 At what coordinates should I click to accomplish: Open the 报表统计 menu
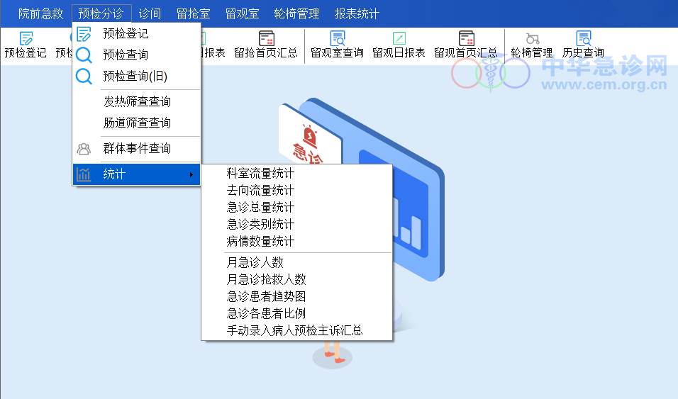tap(357, 13)
